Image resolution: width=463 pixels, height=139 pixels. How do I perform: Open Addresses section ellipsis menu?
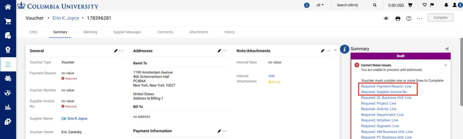coord(225,51)
